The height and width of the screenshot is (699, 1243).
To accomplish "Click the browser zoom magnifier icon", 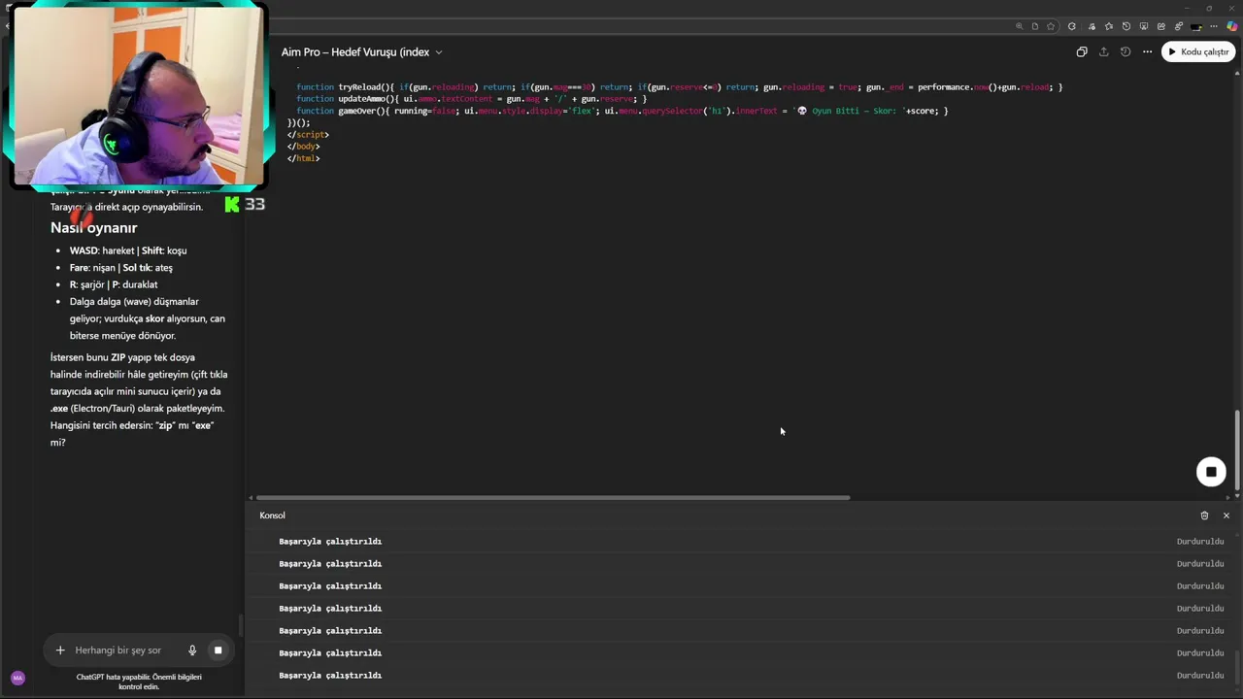I will click(1019, 26).
